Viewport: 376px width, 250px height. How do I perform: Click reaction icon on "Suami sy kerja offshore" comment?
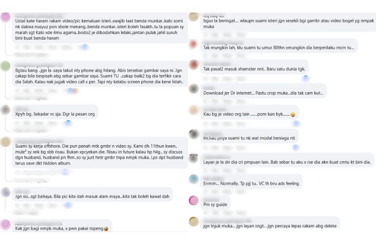pyautogui.click(x=65, y=172)
